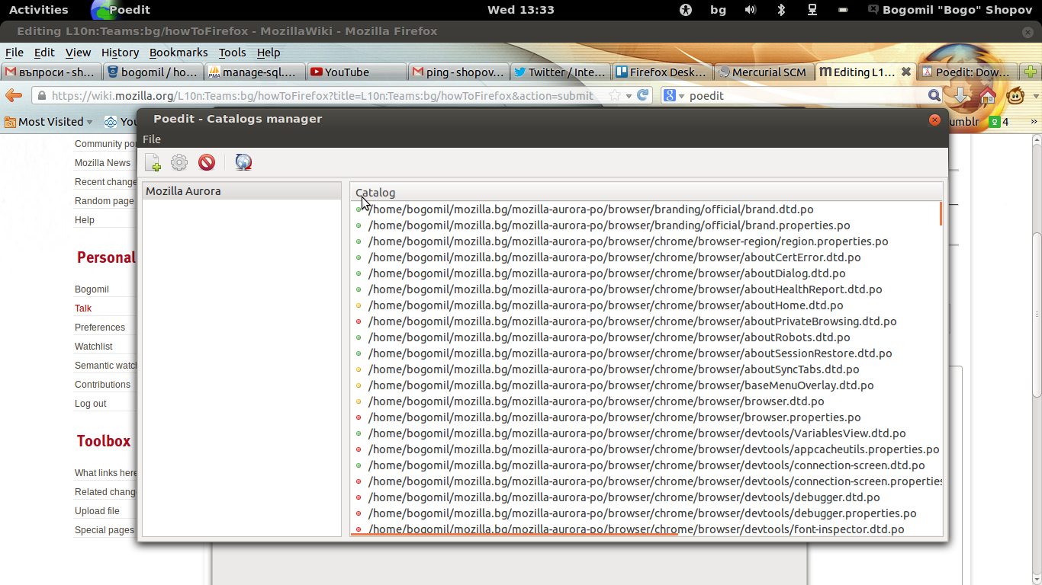Image resolution: width=1042 pixels, height=585 pixels.
Task: Bookmark this page with the star icon
Action: point(615,95)
